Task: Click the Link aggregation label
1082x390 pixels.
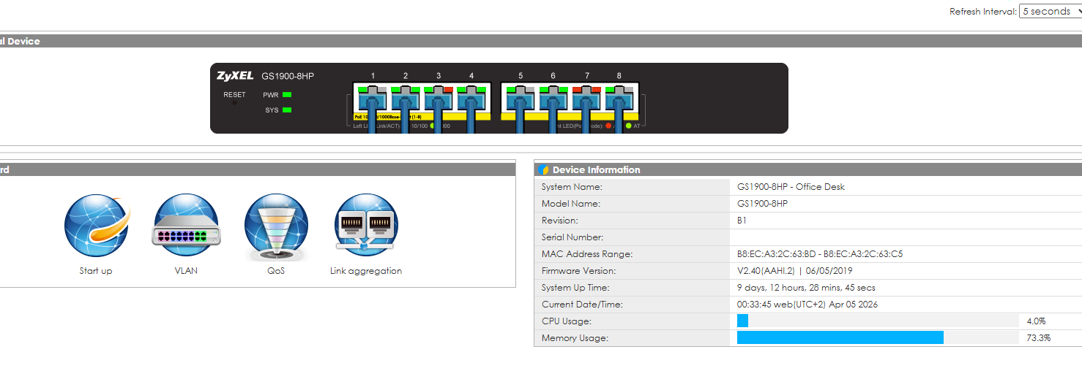Action: coord(366,271)
